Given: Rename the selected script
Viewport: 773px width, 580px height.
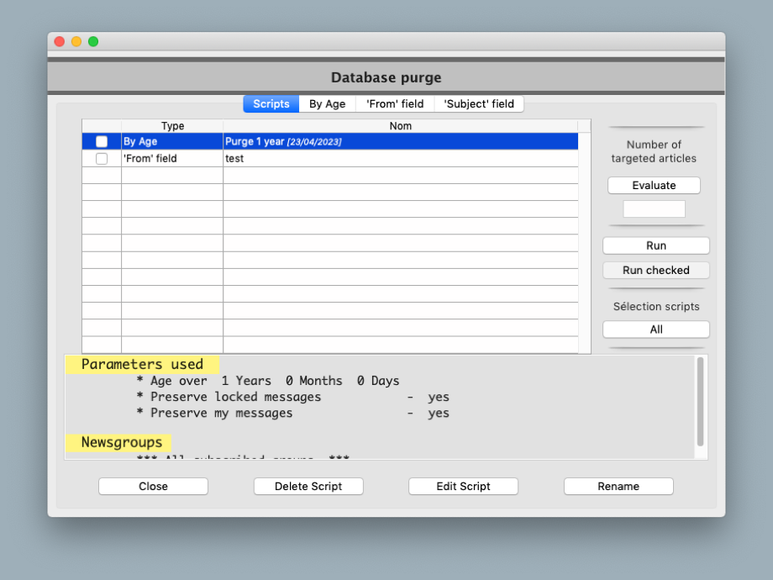Looking at the screenshot, I should tap(618, 487).
